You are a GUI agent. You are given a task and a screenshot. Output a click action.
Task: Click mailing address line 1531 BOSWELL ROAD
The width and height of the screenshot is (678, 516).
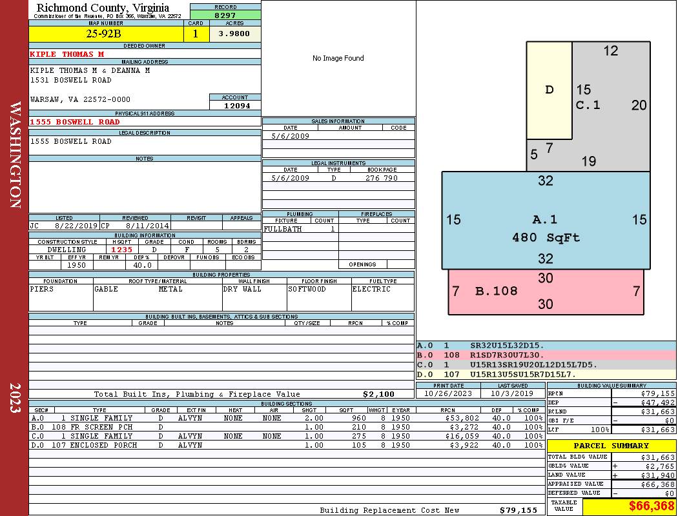coord(71,81)
